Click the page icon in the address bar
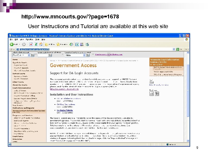 (18, 49)
